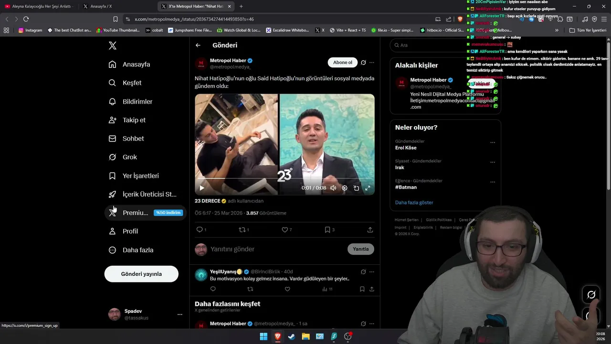
Task: Open YeşilUyanış profile name
Action: point(226,272)
